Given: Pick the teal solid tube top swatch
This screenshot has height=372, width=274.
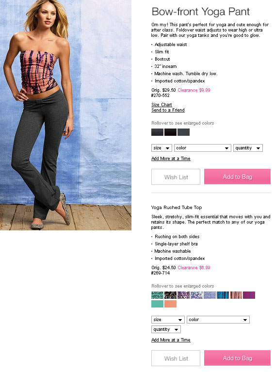Looking at the screenshot, I should pos(157,304).
